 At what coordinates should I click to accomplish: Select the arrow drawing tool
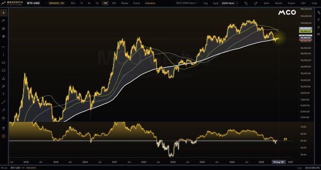point(3,110)
